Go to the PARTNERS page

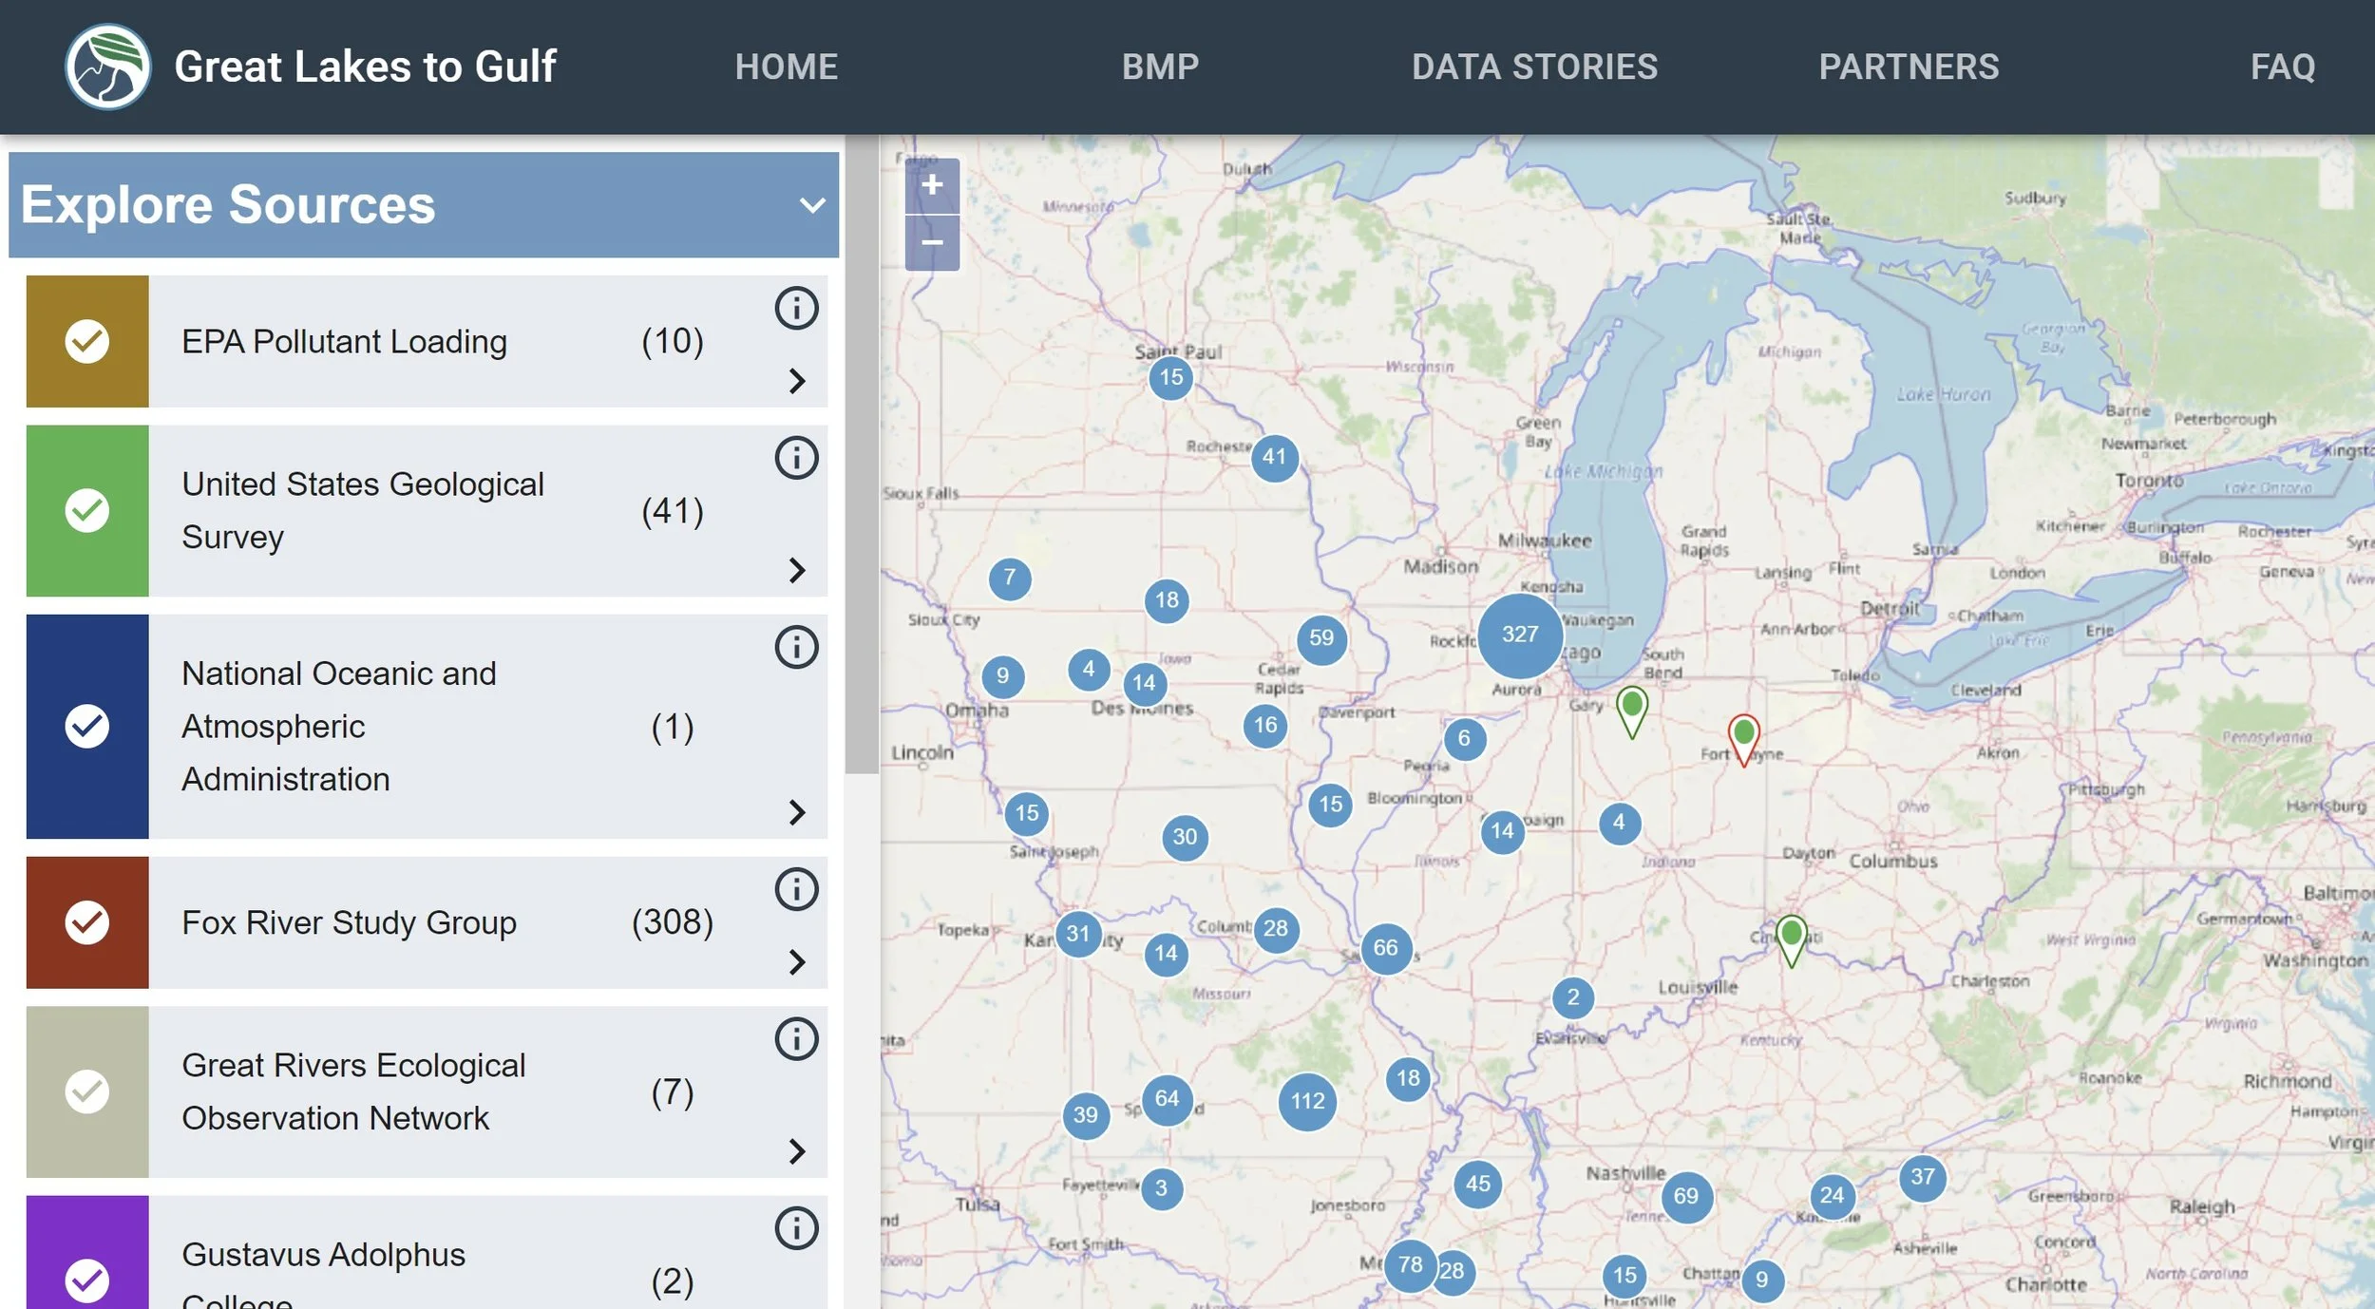(x=1909, y=66)
